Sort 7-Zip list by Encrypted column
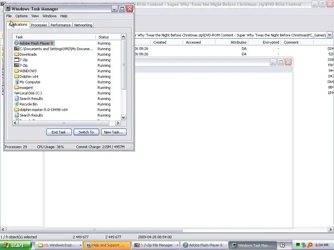This screenshot has width=334, height=250. pyautogui.click(x=264, y=42)
